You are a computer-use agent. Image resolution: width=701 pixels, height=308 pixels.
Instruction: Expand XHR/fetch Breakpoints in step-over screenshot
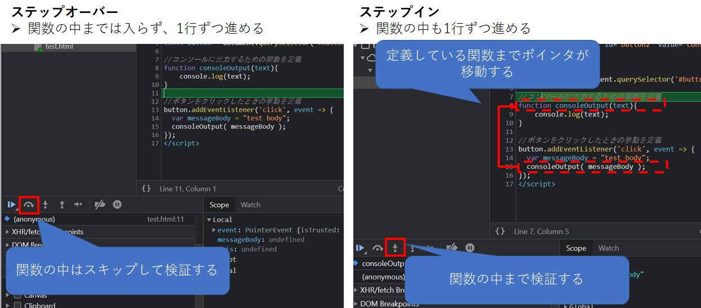(x=8, y=232)
